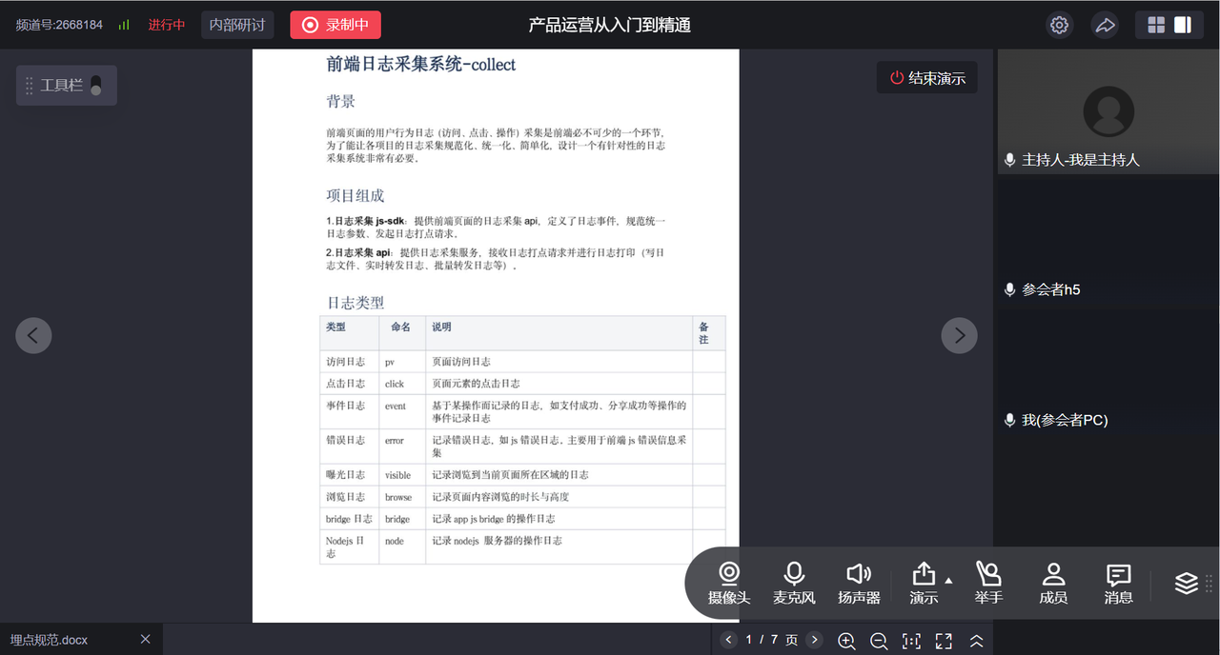Click the 演示 presentation share button
This screenshot has height=655, width=1220.
click(924, 584)
